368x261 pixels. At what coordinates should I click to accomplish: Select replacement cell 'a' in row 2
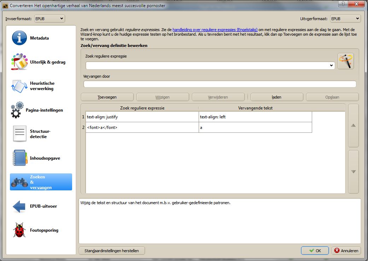click(255, 127)
